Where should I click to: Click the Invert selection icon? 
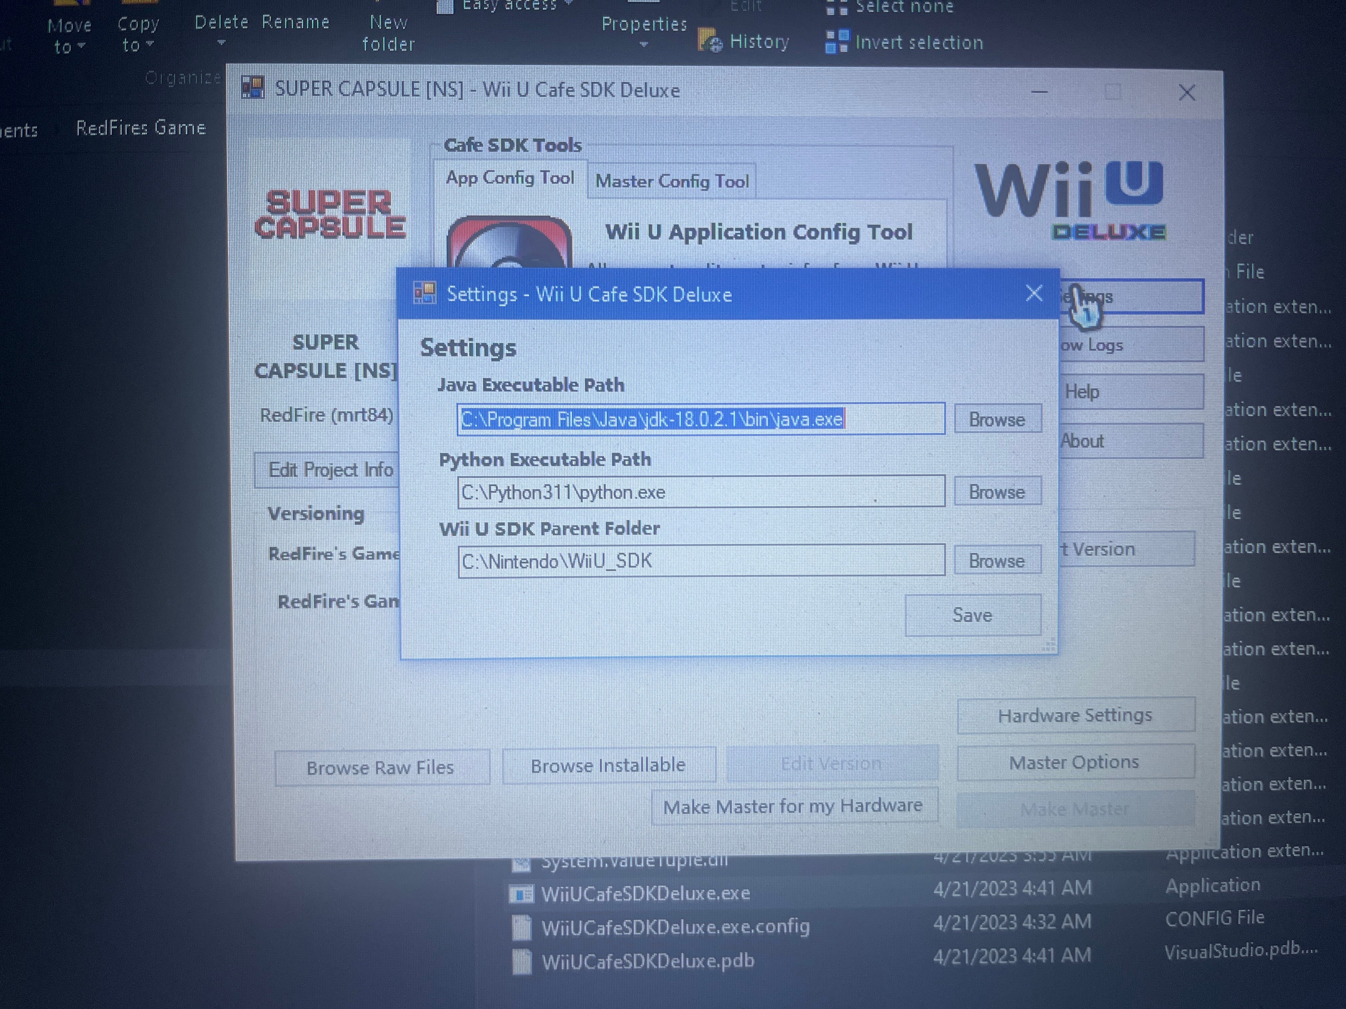click(837, 42)
